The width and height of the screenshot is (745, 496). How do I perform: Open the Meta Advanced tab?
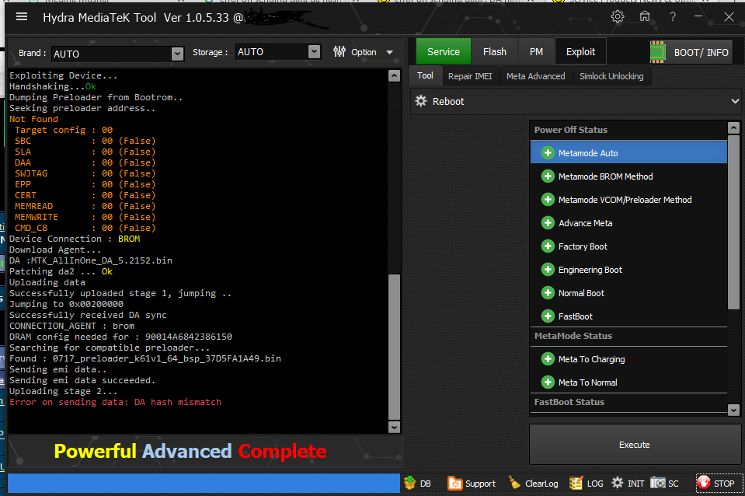(536, 76)
